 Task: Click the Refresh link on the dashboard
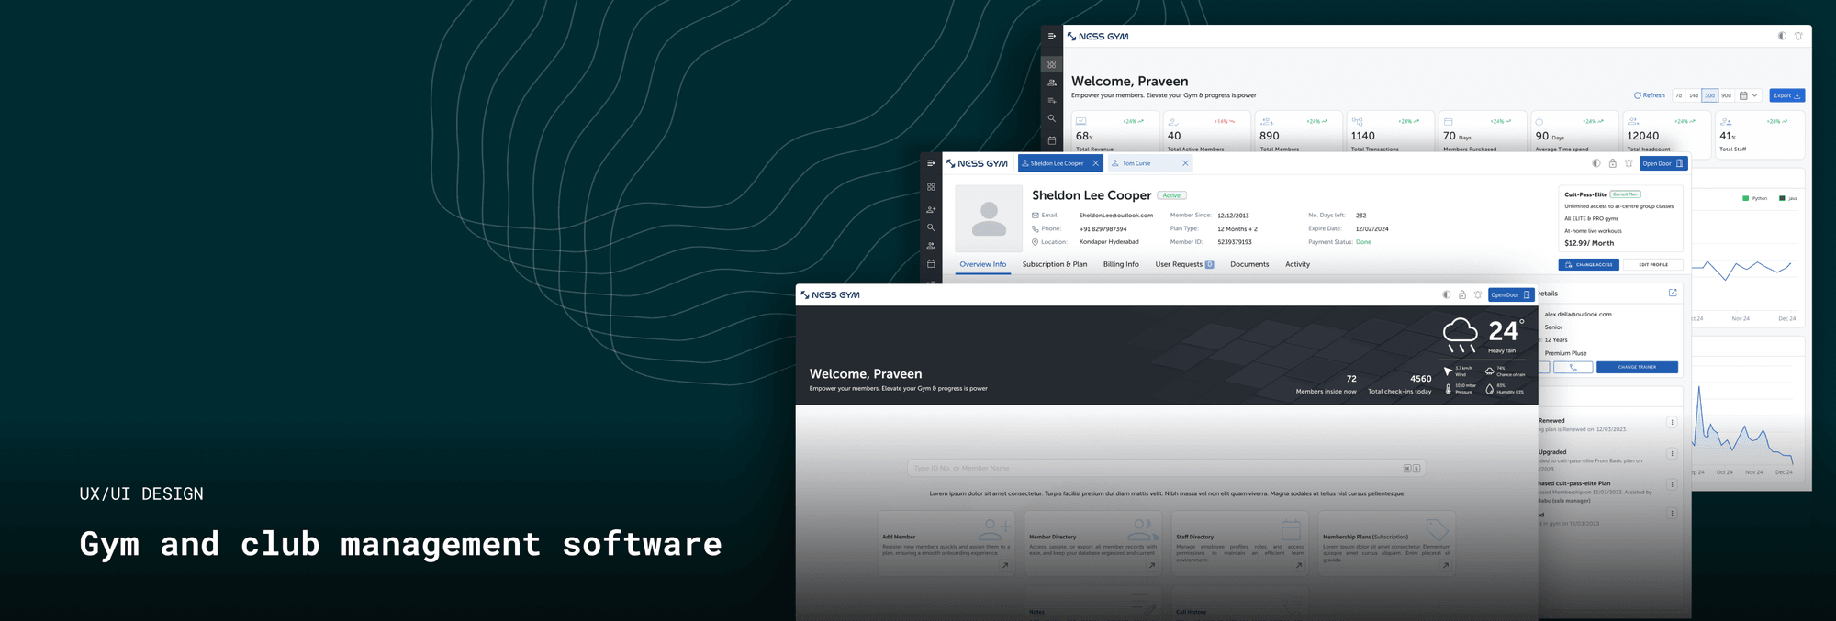tap(1649, 95)
